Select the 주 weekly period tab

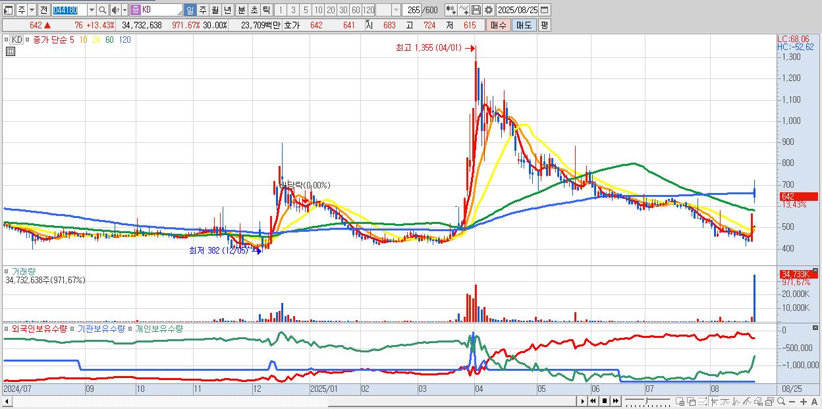(x=202, y=10)
